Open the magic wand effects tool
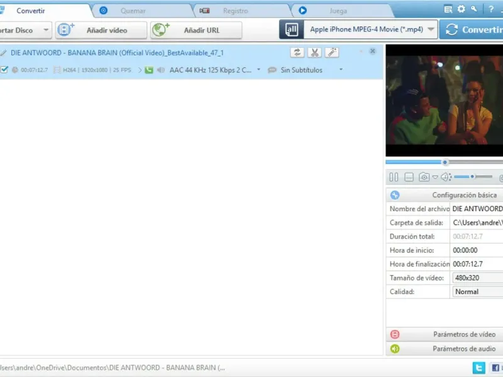503x377 pixels. click(332, 53)
